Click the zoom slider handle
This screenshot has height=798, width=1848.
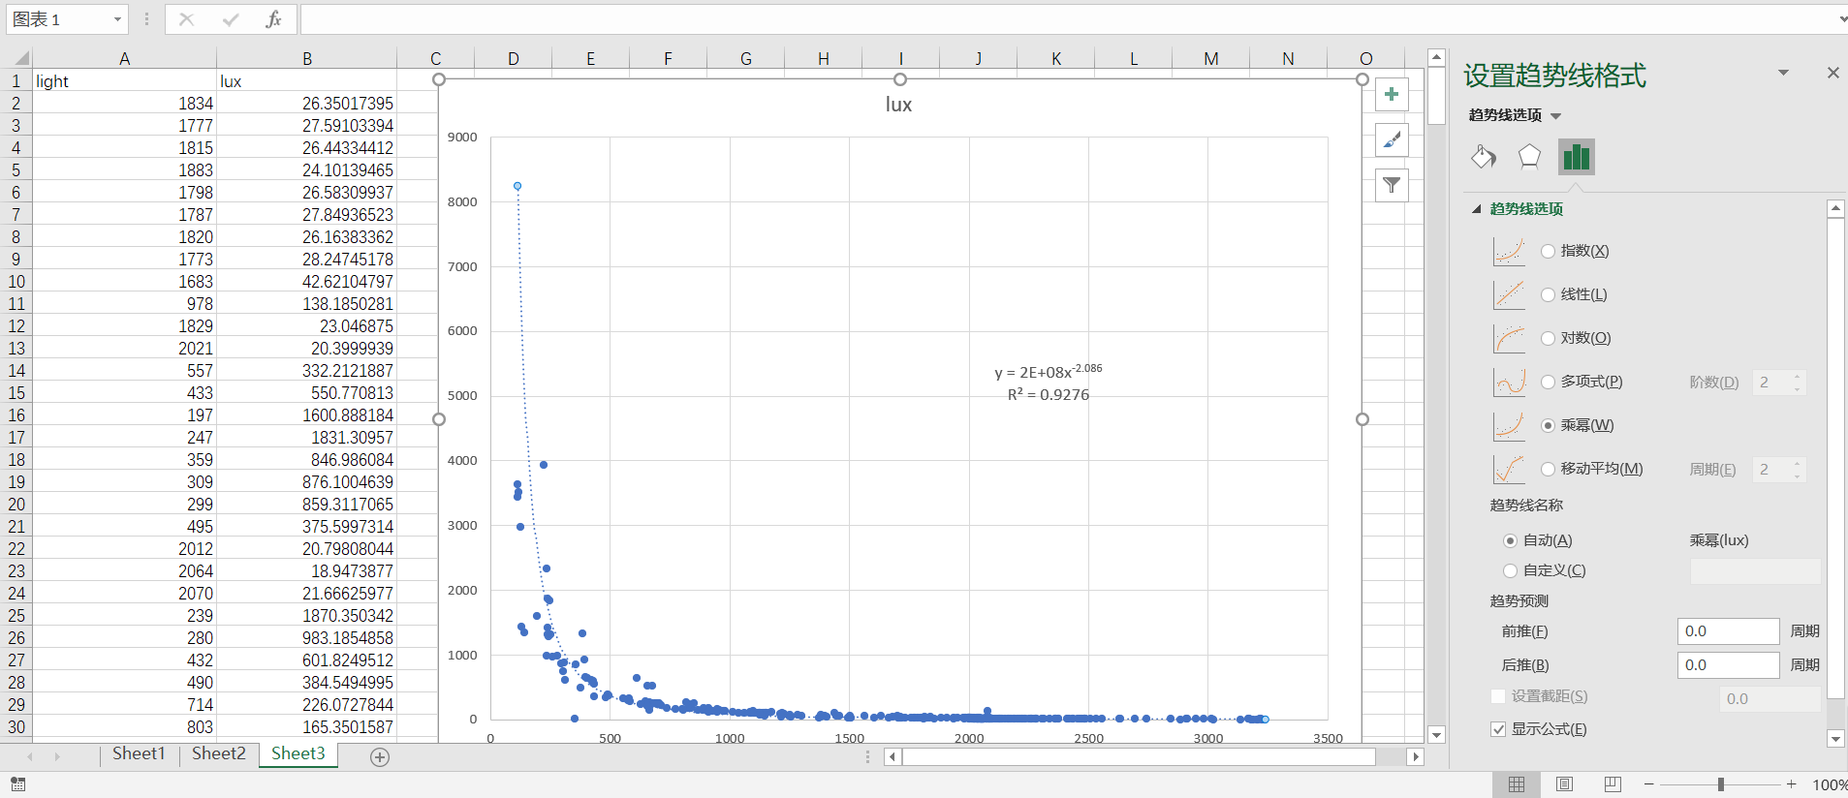[1721, 784]
